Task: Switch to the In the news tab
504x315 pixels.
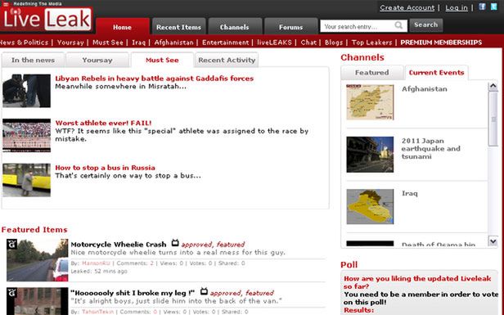Action: pyautogui.click(x=33, y=60)
